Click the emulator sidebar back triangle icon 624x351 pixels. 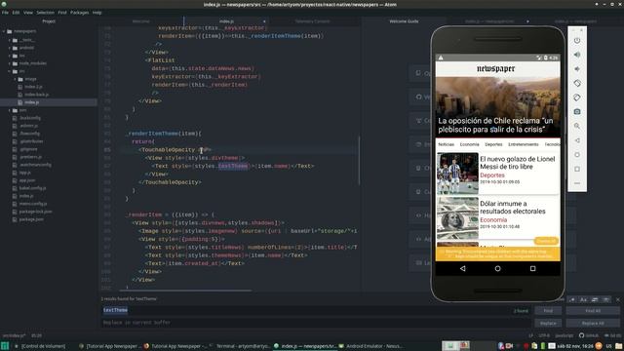coord(577,140)
